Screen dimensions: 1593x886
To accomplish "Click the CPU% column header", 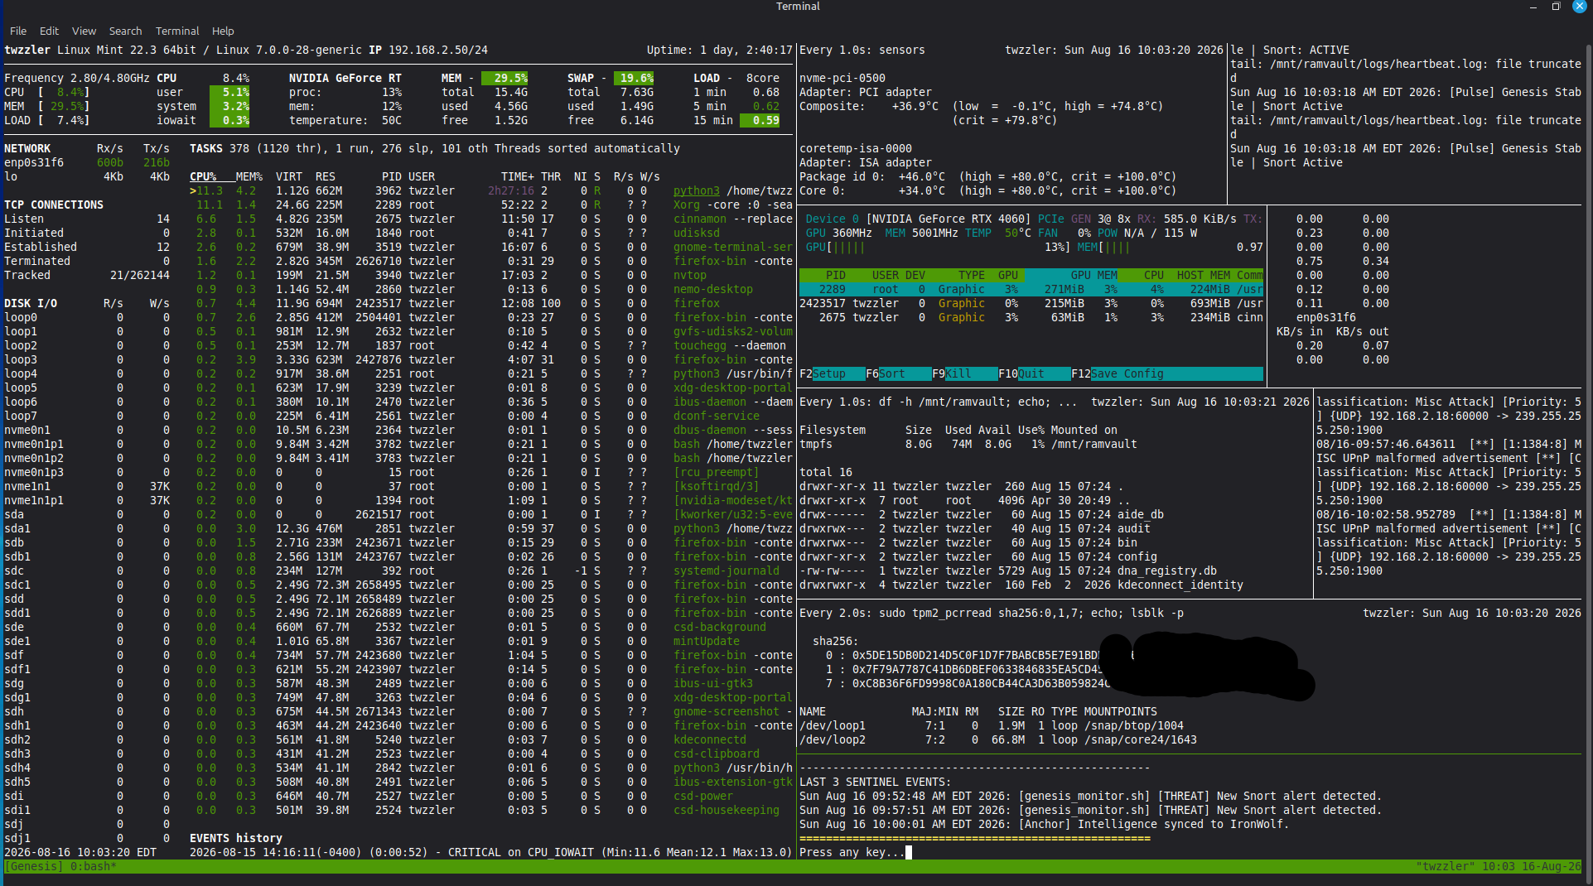I will point(203,176).
